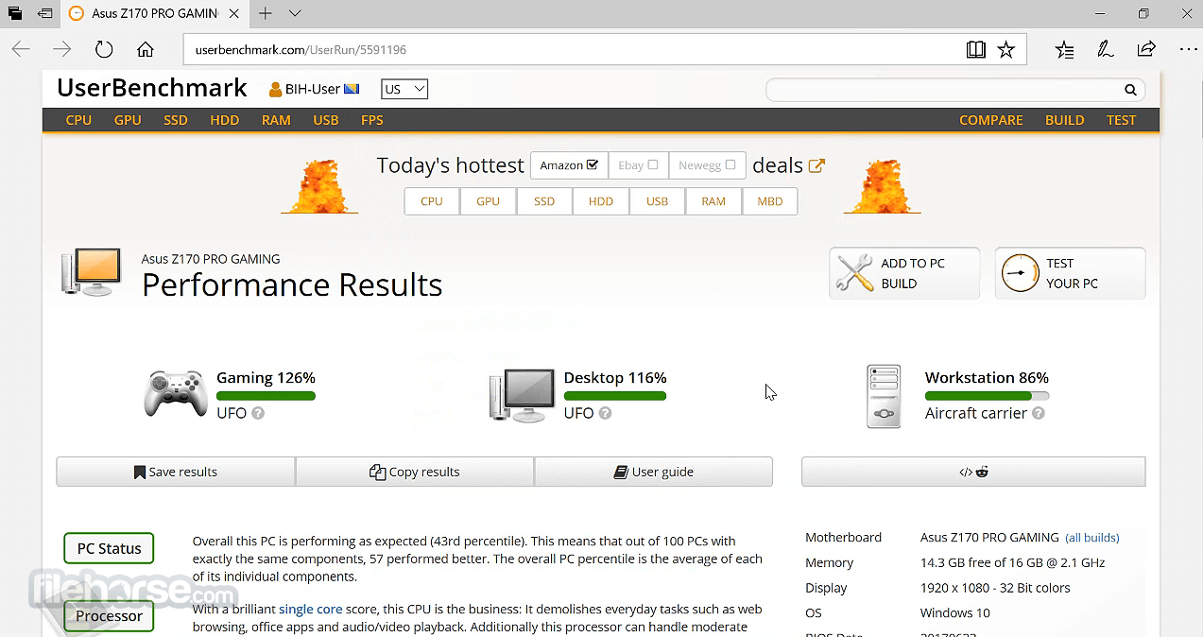Click the Processor button
Viewport: 1203px width, 637px height.
point(109,616)
